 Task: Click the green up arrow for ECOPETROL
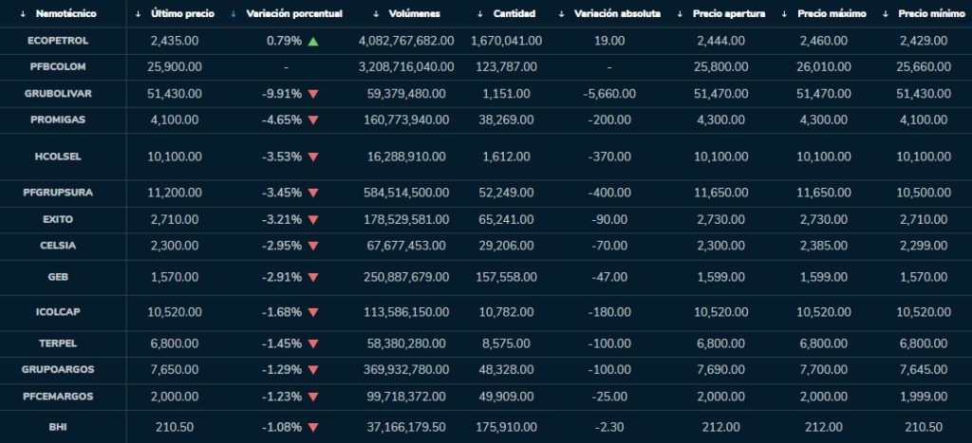(313, 41)
